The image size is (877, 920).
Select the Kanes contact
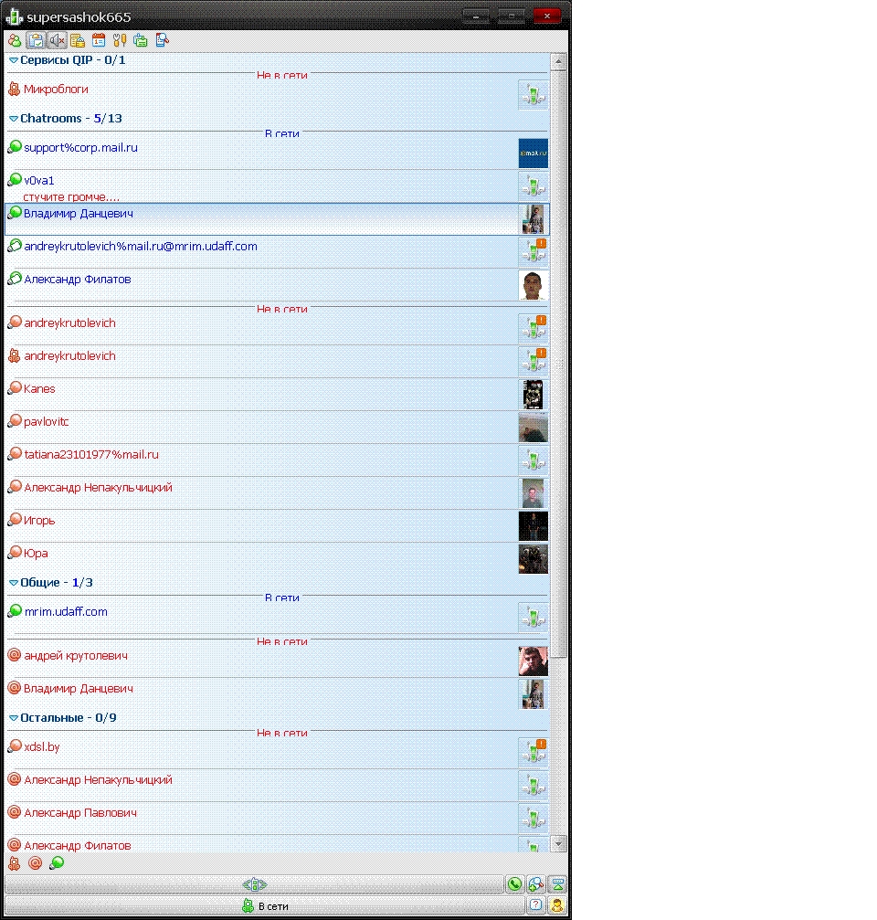(x=277, y=395)
